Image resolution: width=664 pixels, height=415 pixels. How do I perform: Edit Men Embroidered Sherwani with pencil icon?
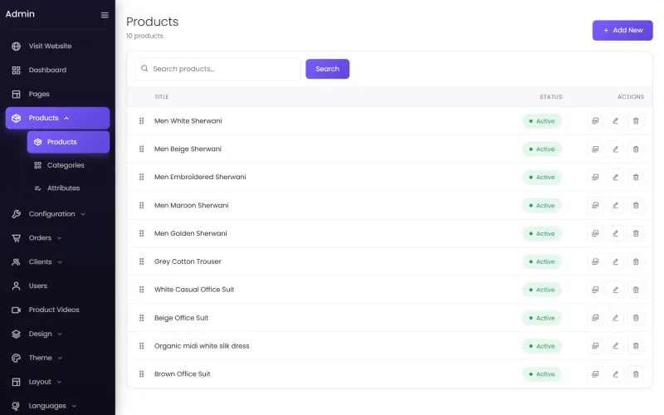[615, 177]
